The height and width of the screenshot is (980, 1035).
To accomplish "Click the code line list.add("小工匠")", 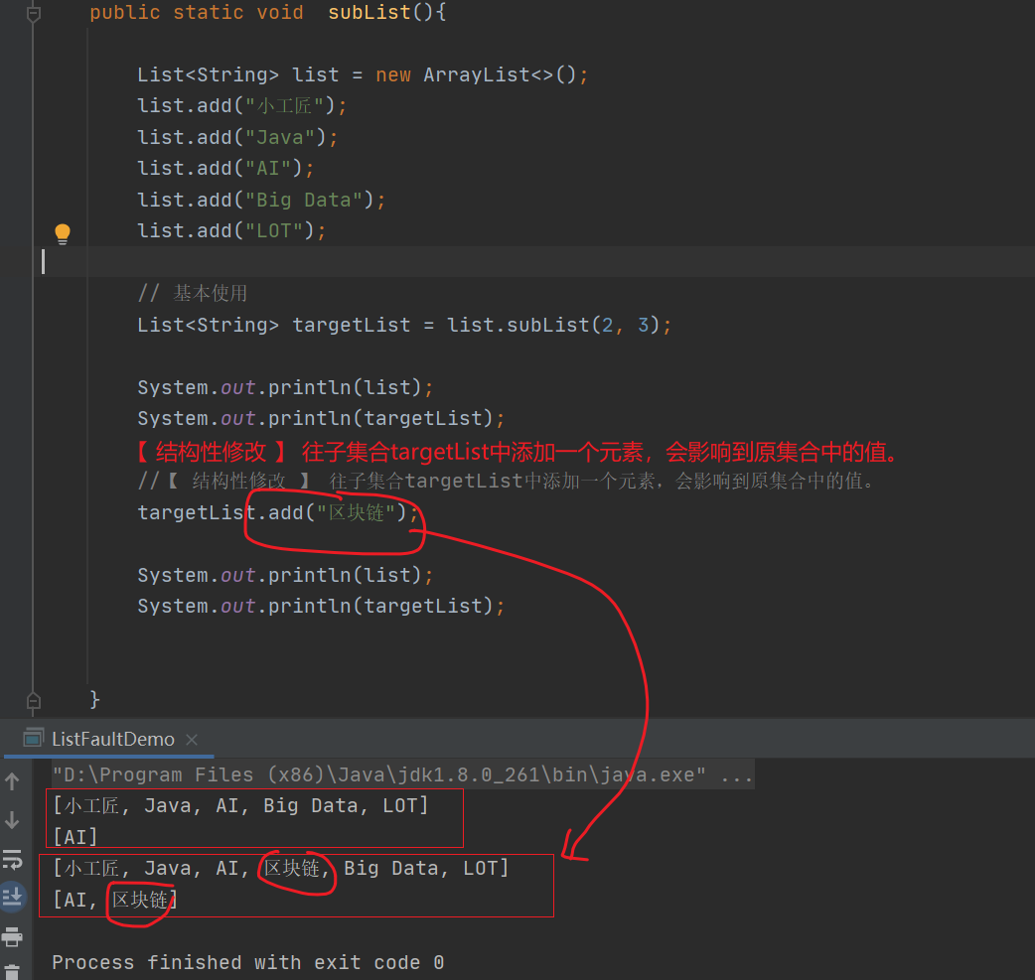I will coord(241,105).
